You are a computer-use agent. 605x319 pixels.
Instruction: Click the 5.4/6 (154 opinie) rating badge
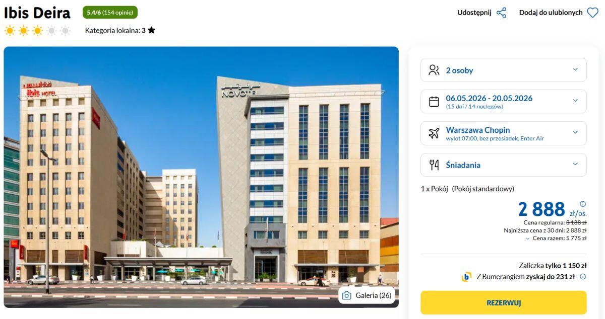coord(110,13)
